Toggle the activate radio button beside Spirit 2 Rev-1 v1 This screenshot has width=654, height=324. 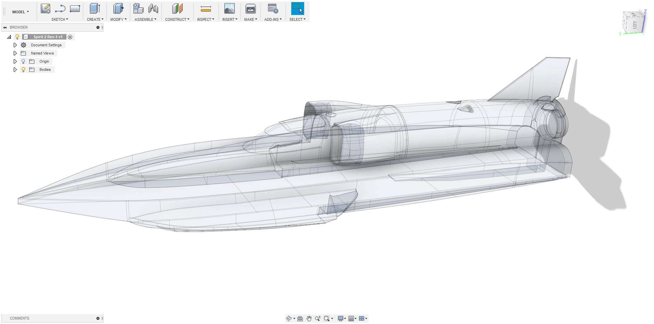pyautogui.click(x=70, y=37)
